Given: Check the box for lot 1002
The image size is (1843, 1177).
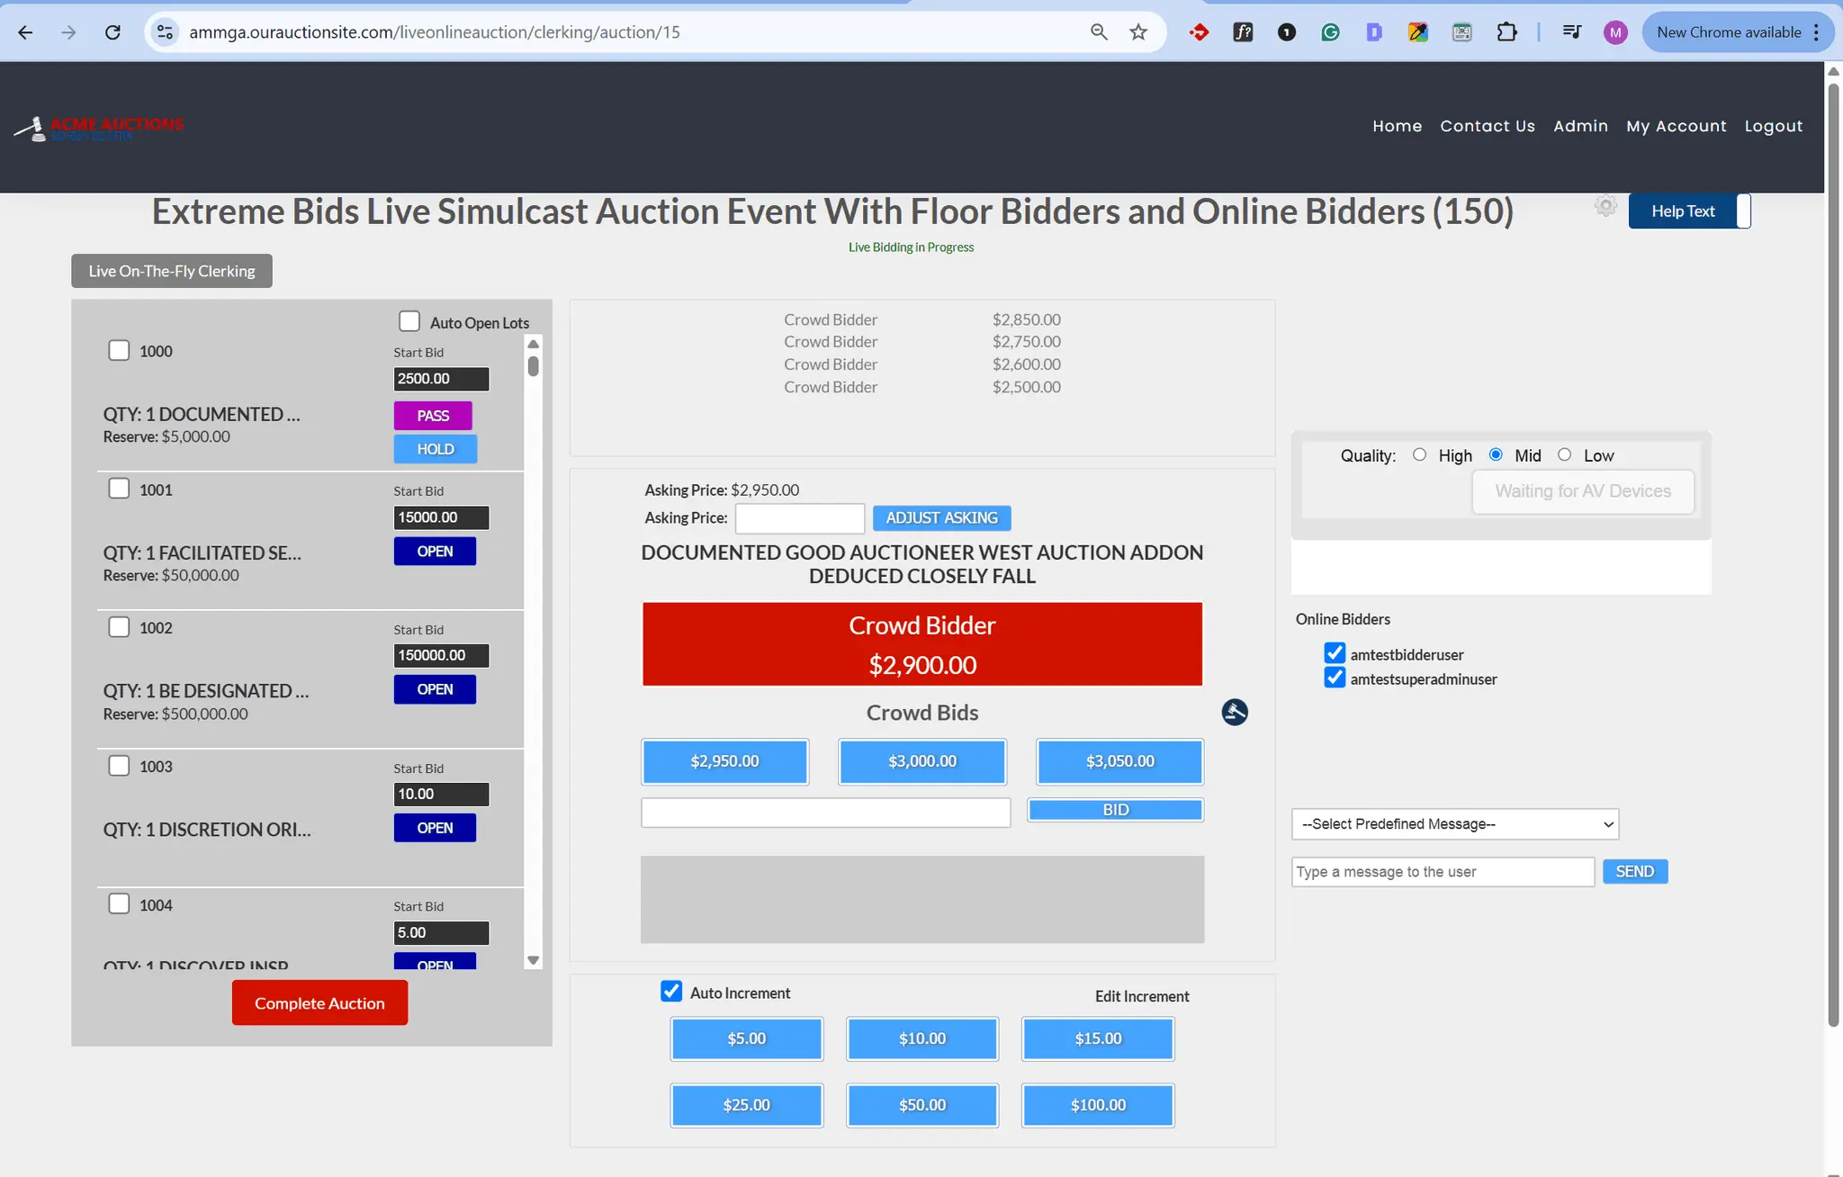Looking at the screenshot, I should click(119, 626).
